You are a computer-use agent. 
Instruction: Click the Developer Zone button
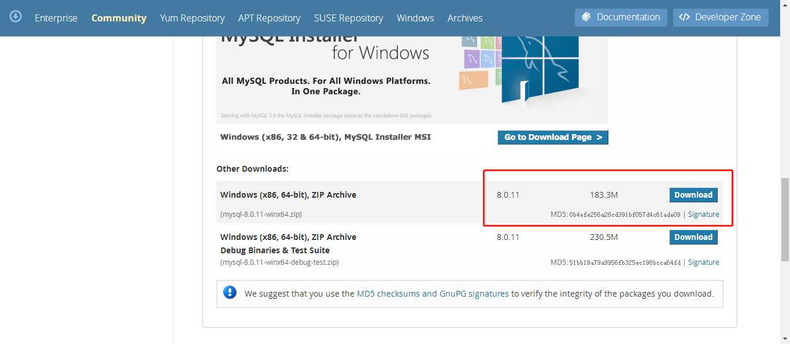(x=721, y=17)
